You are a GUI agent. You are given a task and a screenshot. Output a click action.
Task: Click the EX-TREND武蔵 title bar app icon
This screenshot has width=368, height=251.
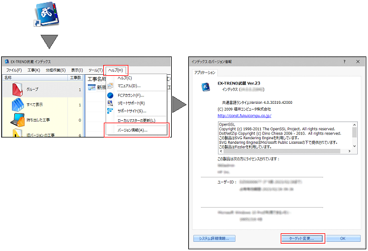point(7,62)
